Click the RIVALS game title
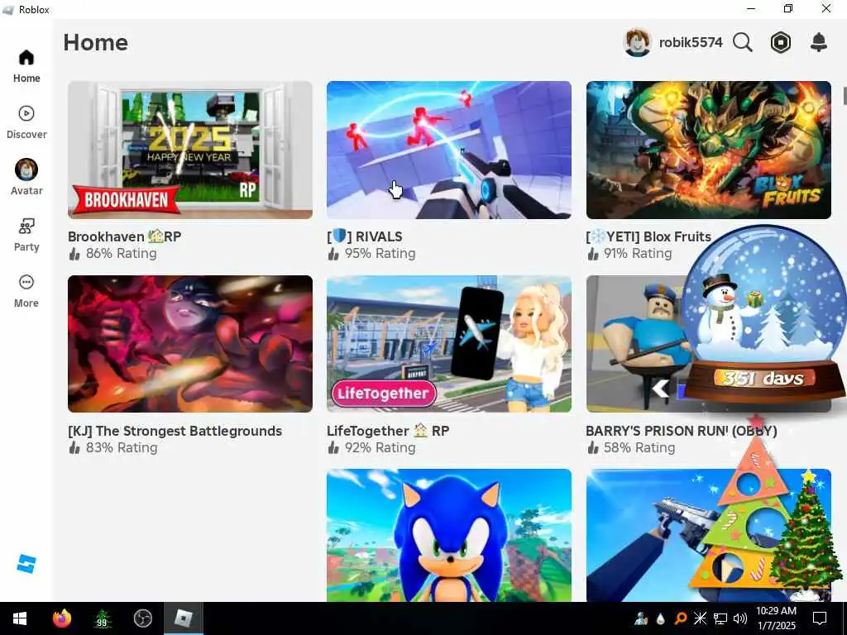847x635 pixels. coord(365,236)
